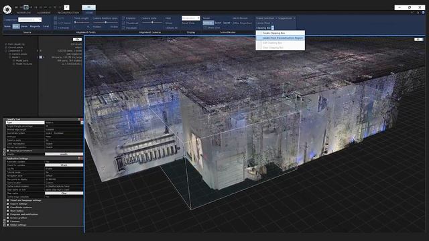Expand the Point clouds tree node
429x241 pixels.
6,44
